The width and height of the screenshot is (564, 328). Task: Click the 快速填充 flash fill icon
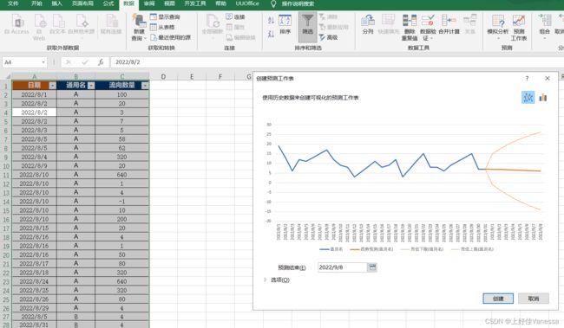389,24
